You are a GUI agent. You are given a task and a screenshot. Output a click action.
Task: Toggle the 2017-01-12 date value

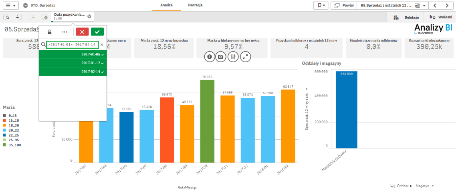(73, 63)
